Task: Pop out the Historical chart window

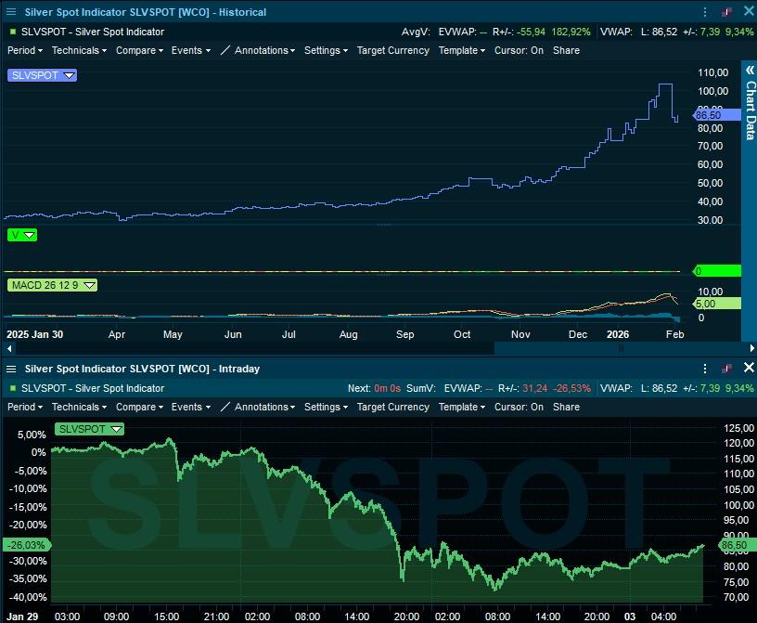Action: [726, 12]
